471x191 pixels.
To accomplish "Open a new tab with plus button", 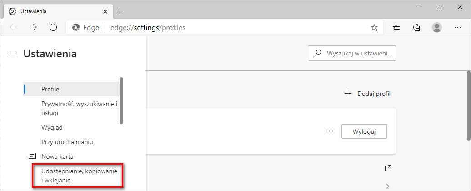I will (120, 11).
